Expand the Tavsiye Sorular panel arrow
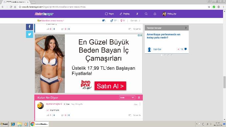Viewport: 226px width, 127px height. pyautogui.click(x=186, y=28)
